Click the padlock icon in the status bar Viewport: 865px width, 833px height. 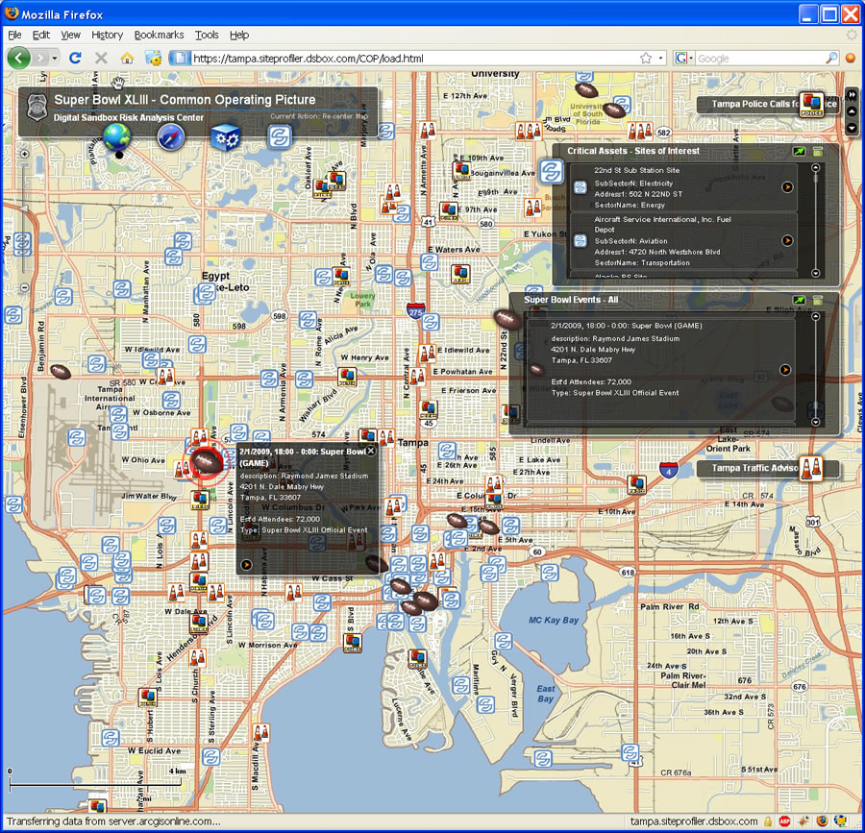tap(767, 821)
